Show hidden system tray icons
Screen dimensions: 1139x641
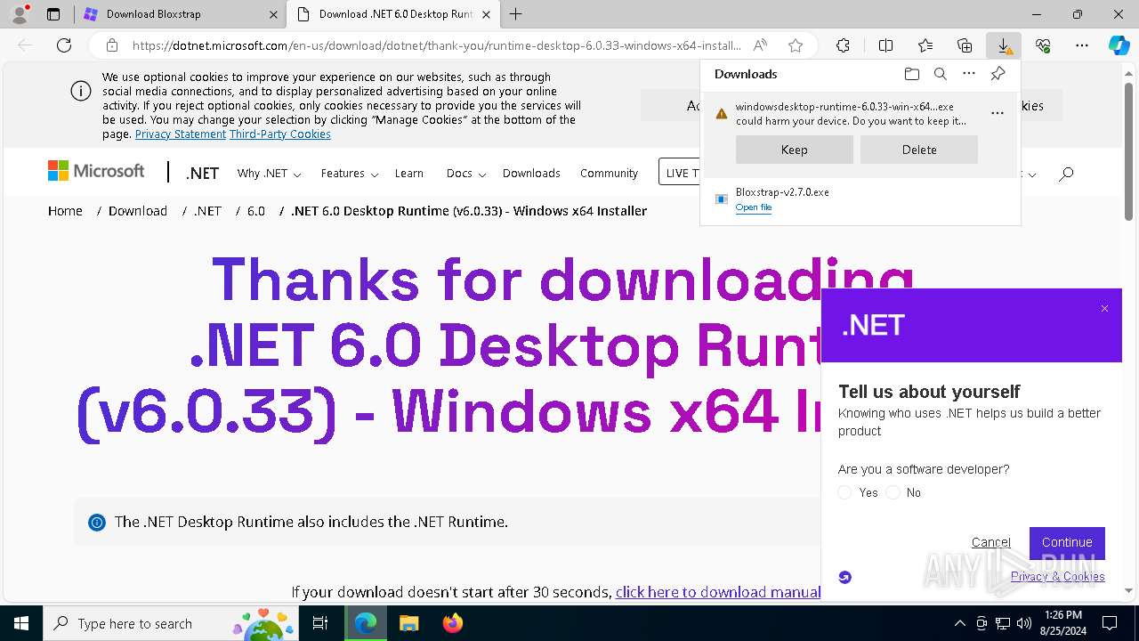959,623
